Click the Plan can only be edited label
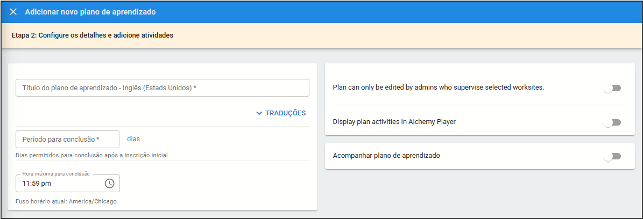The image size is (643, 219). point(439,87)
